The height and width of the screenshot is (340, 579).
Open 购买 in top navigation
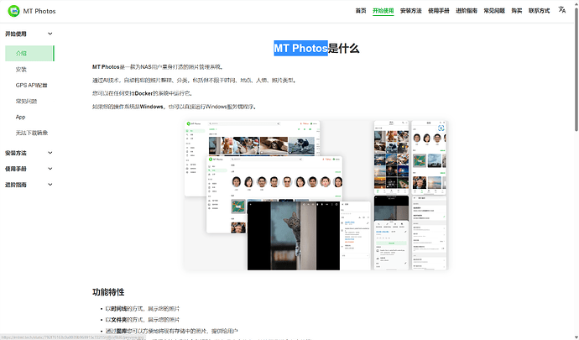coord(517,11)
